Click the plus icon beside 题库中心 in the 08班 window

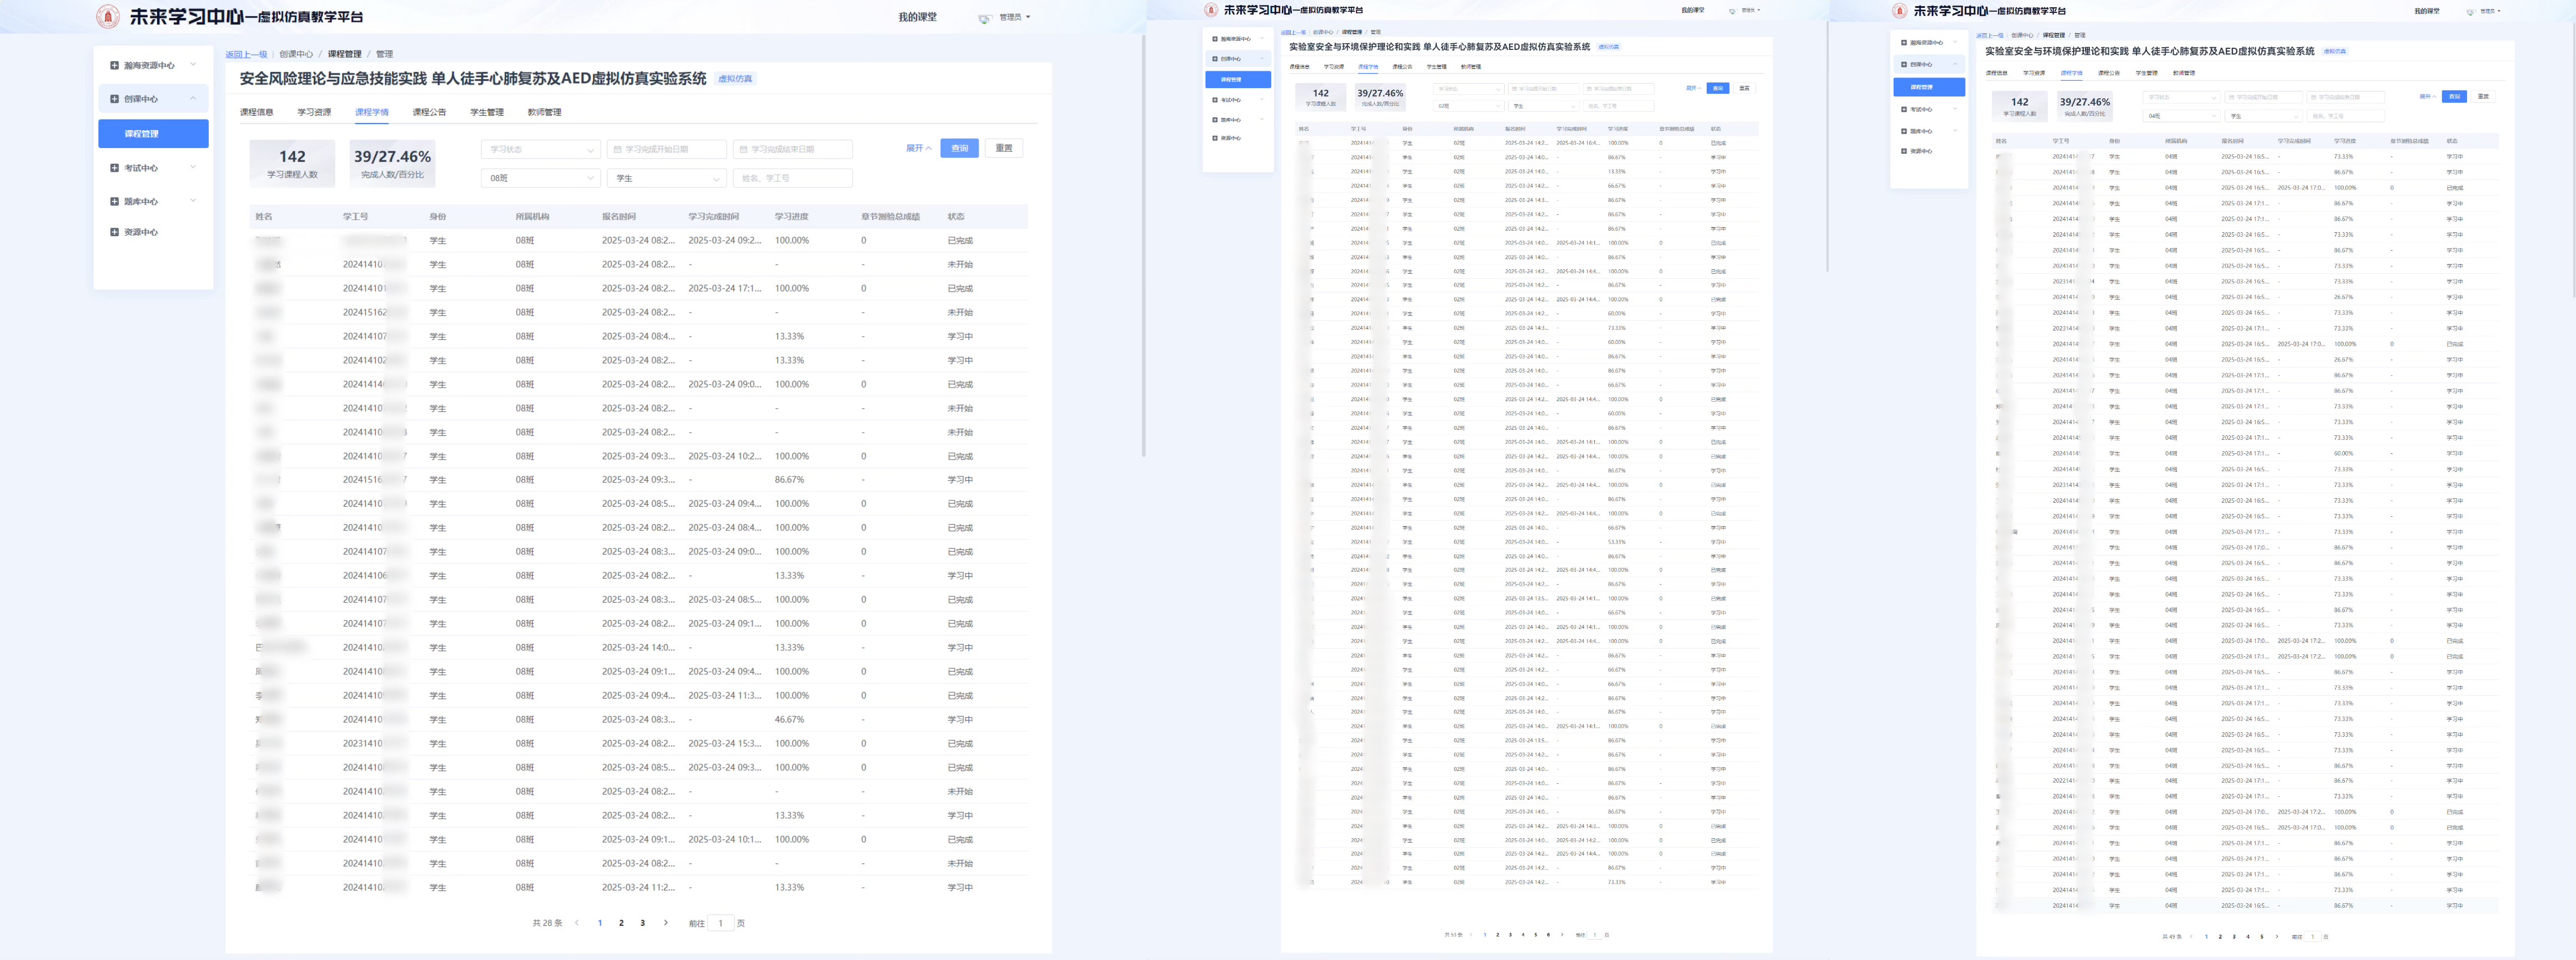(x=114, y=201)
